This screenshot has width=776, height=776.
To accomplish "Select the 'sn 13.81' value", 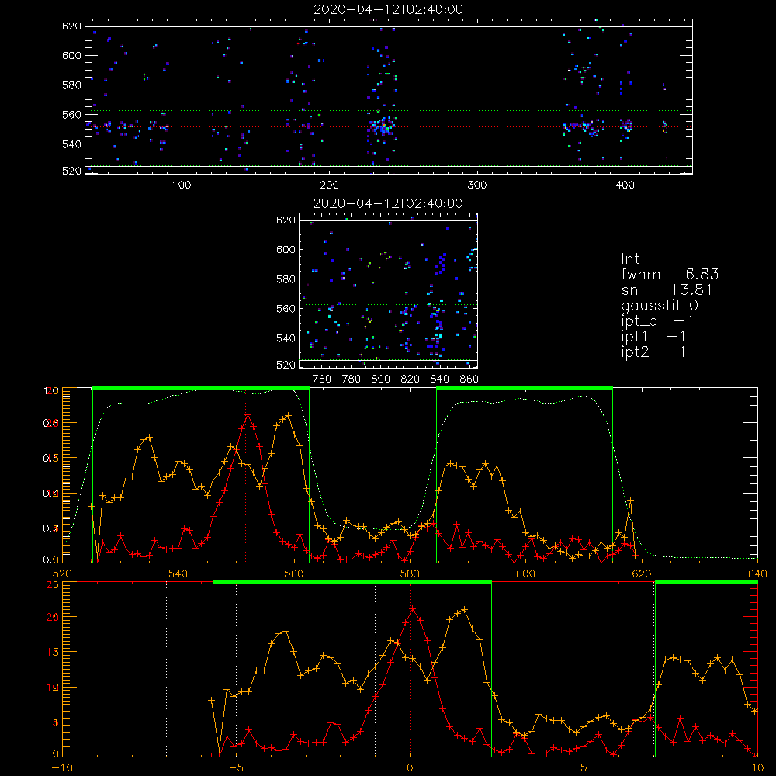I will (x=667, y=290).
